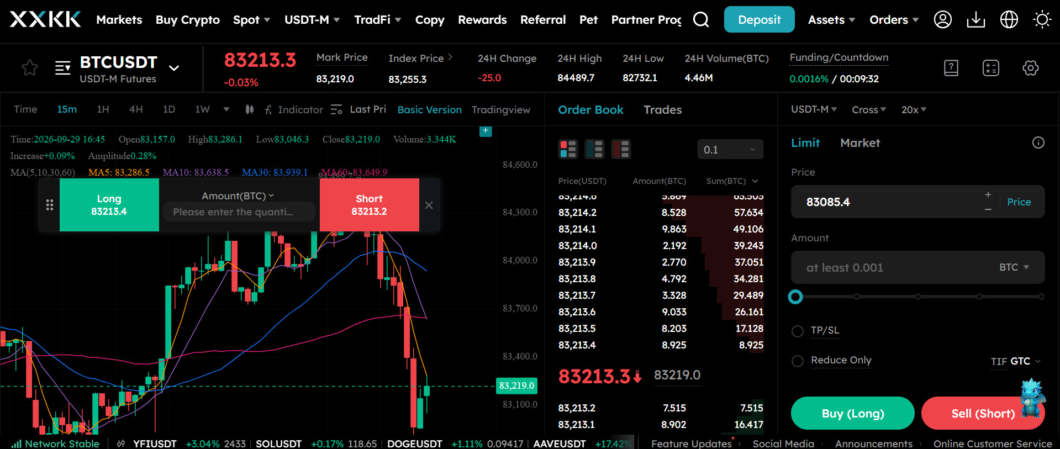This screenshot has width=1060, height=449.
Task: Expand the TradFi menu
Action: [x=377, y=20]
